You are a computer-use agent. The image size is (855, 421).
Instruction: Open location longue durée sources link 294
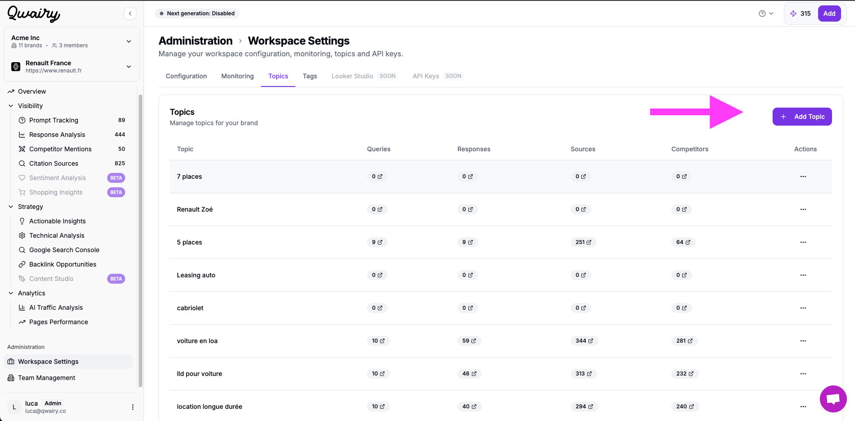coord(584,407)
